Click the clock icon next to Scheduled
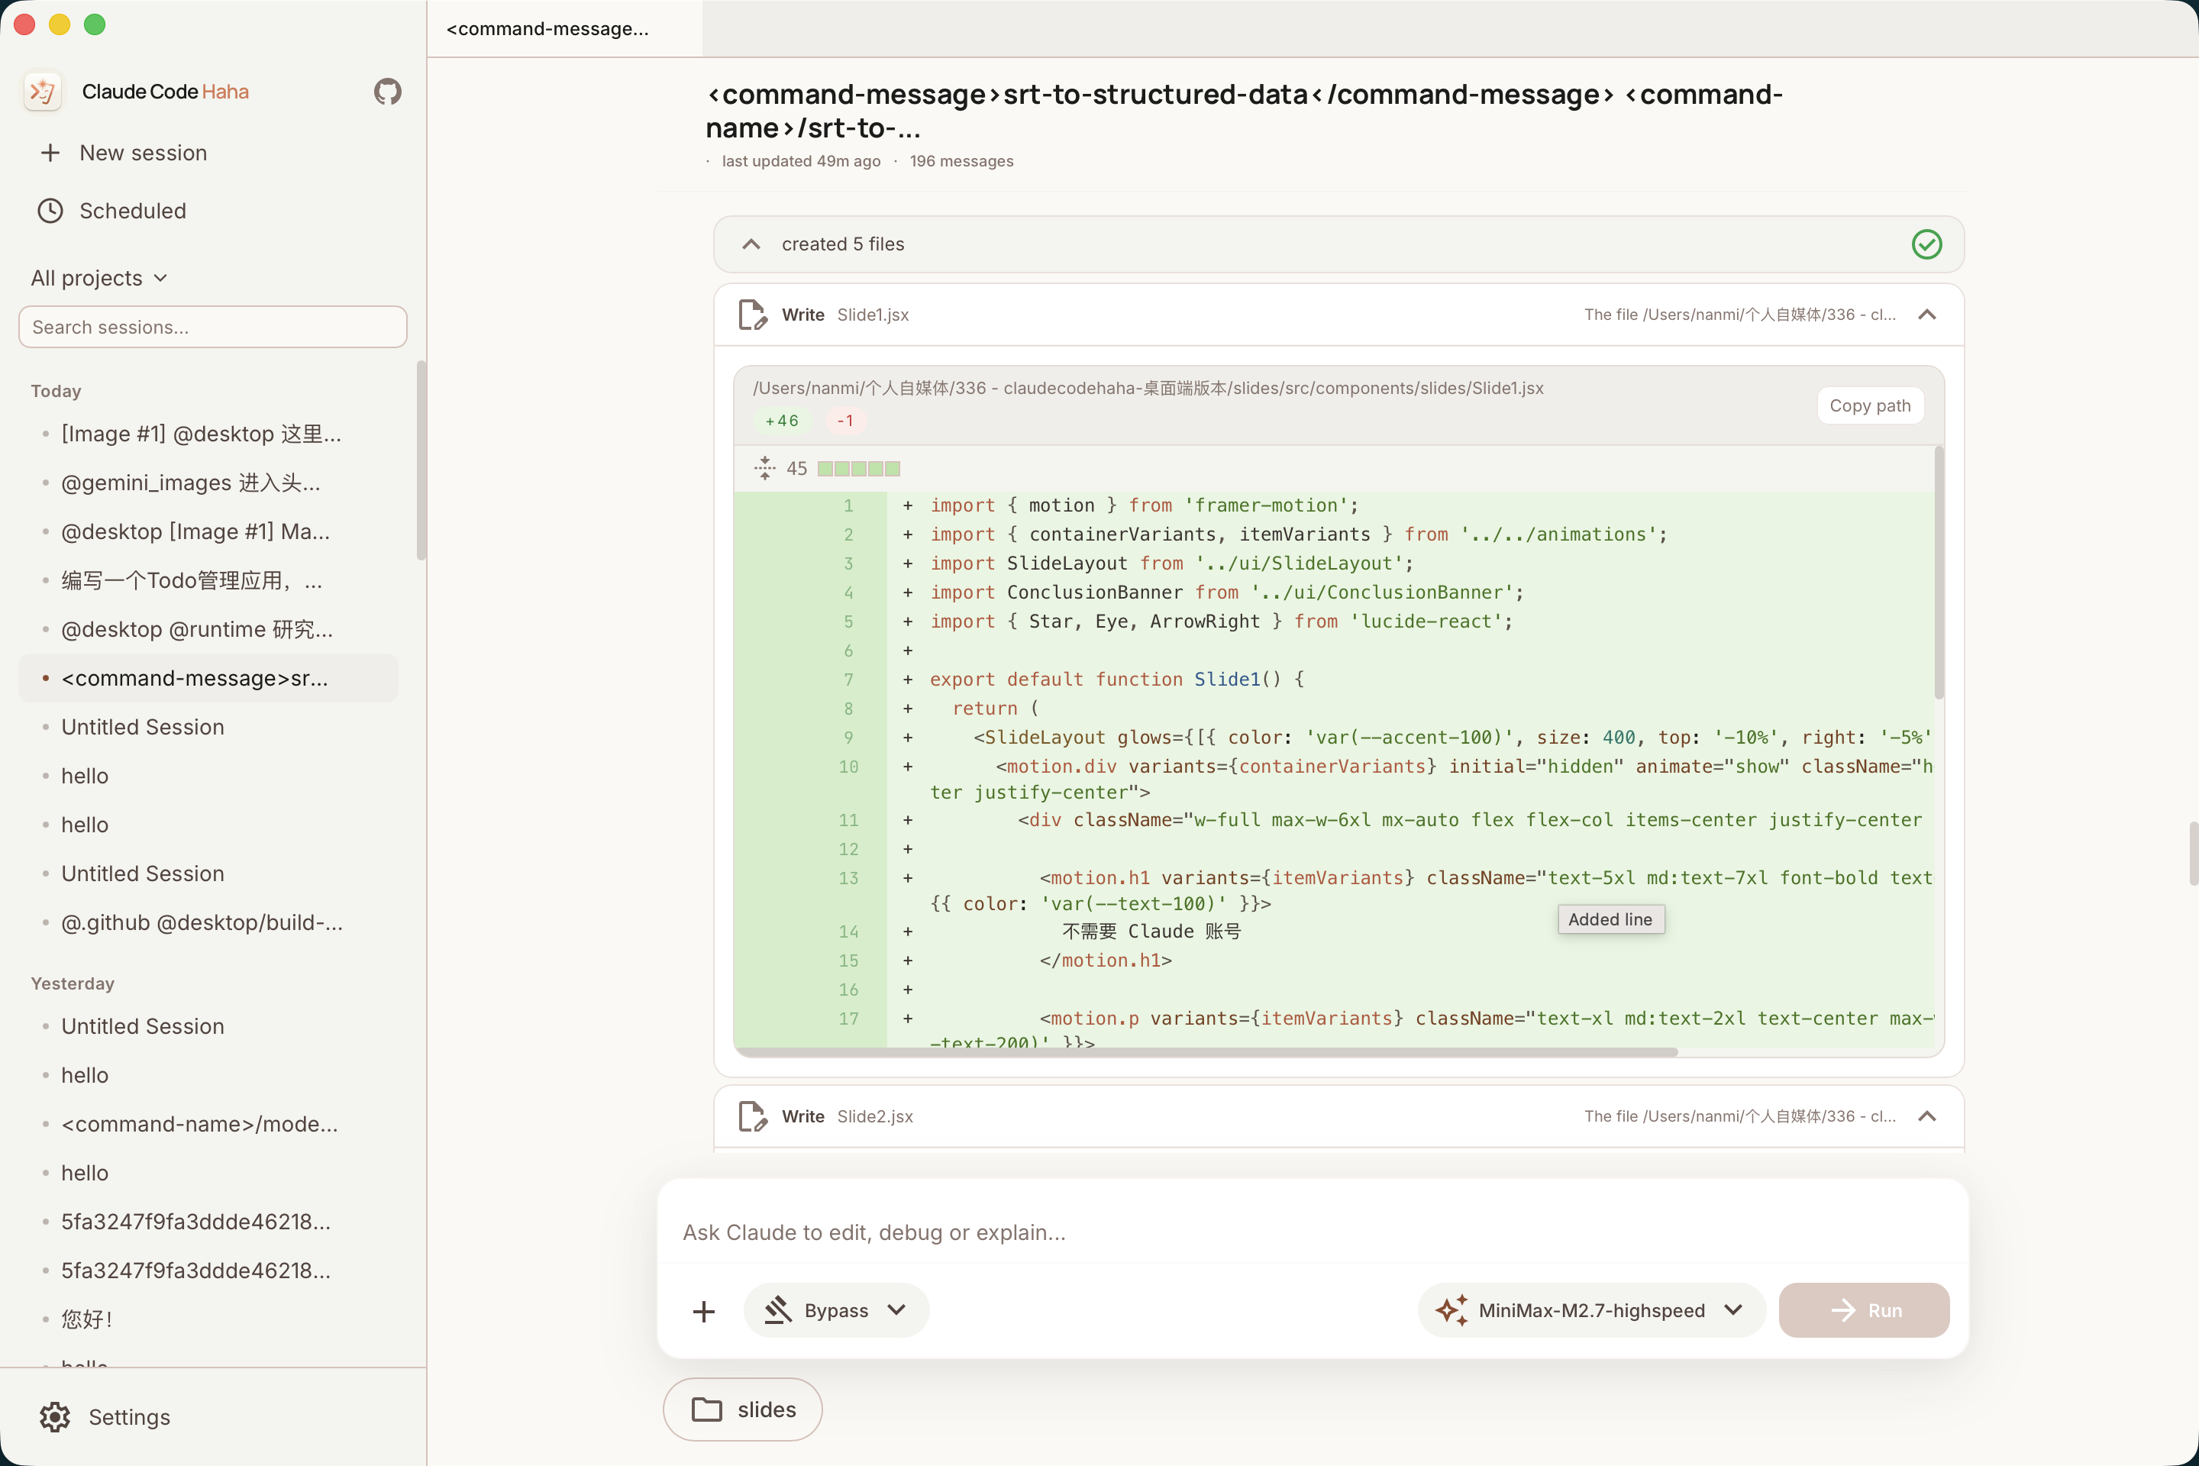The height and width of the screenshot is (1466, 2199). click(x=50, y=211)
